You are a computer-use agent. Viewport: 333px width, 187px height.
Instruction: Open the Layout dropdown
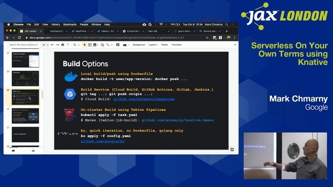(152, 45)
